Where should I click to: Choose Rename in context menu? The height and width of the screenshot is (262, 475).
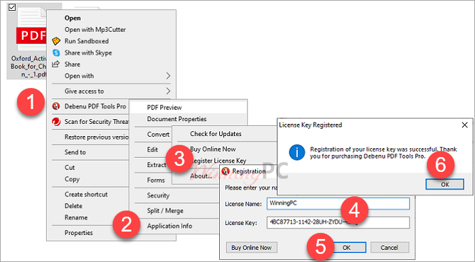pyautogui.click(x=76, y=217)
